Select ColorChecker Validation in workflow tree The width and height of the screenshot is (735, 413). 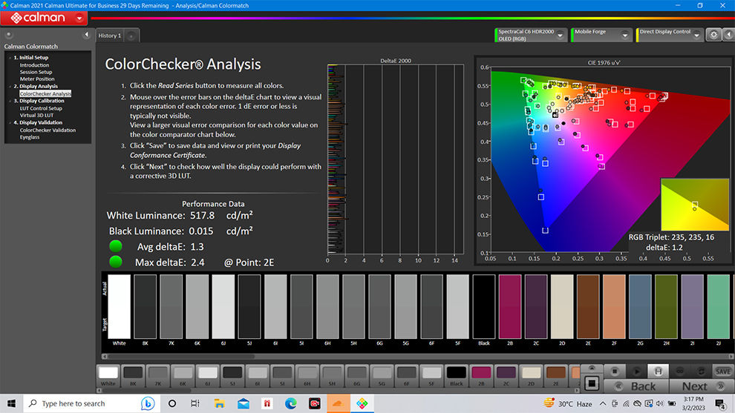pos(48,130)
